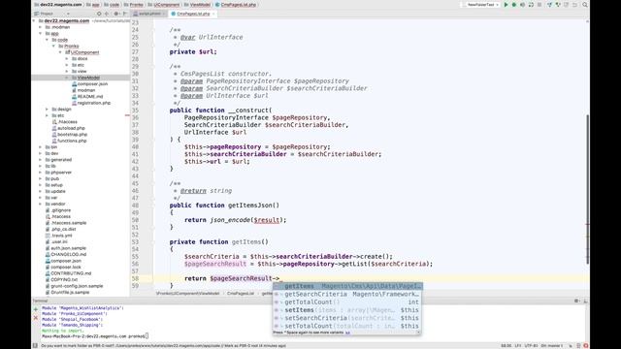Expand the vendor folder in tree
The height and width of the screenshot is (349, 621).
point(41,204)
